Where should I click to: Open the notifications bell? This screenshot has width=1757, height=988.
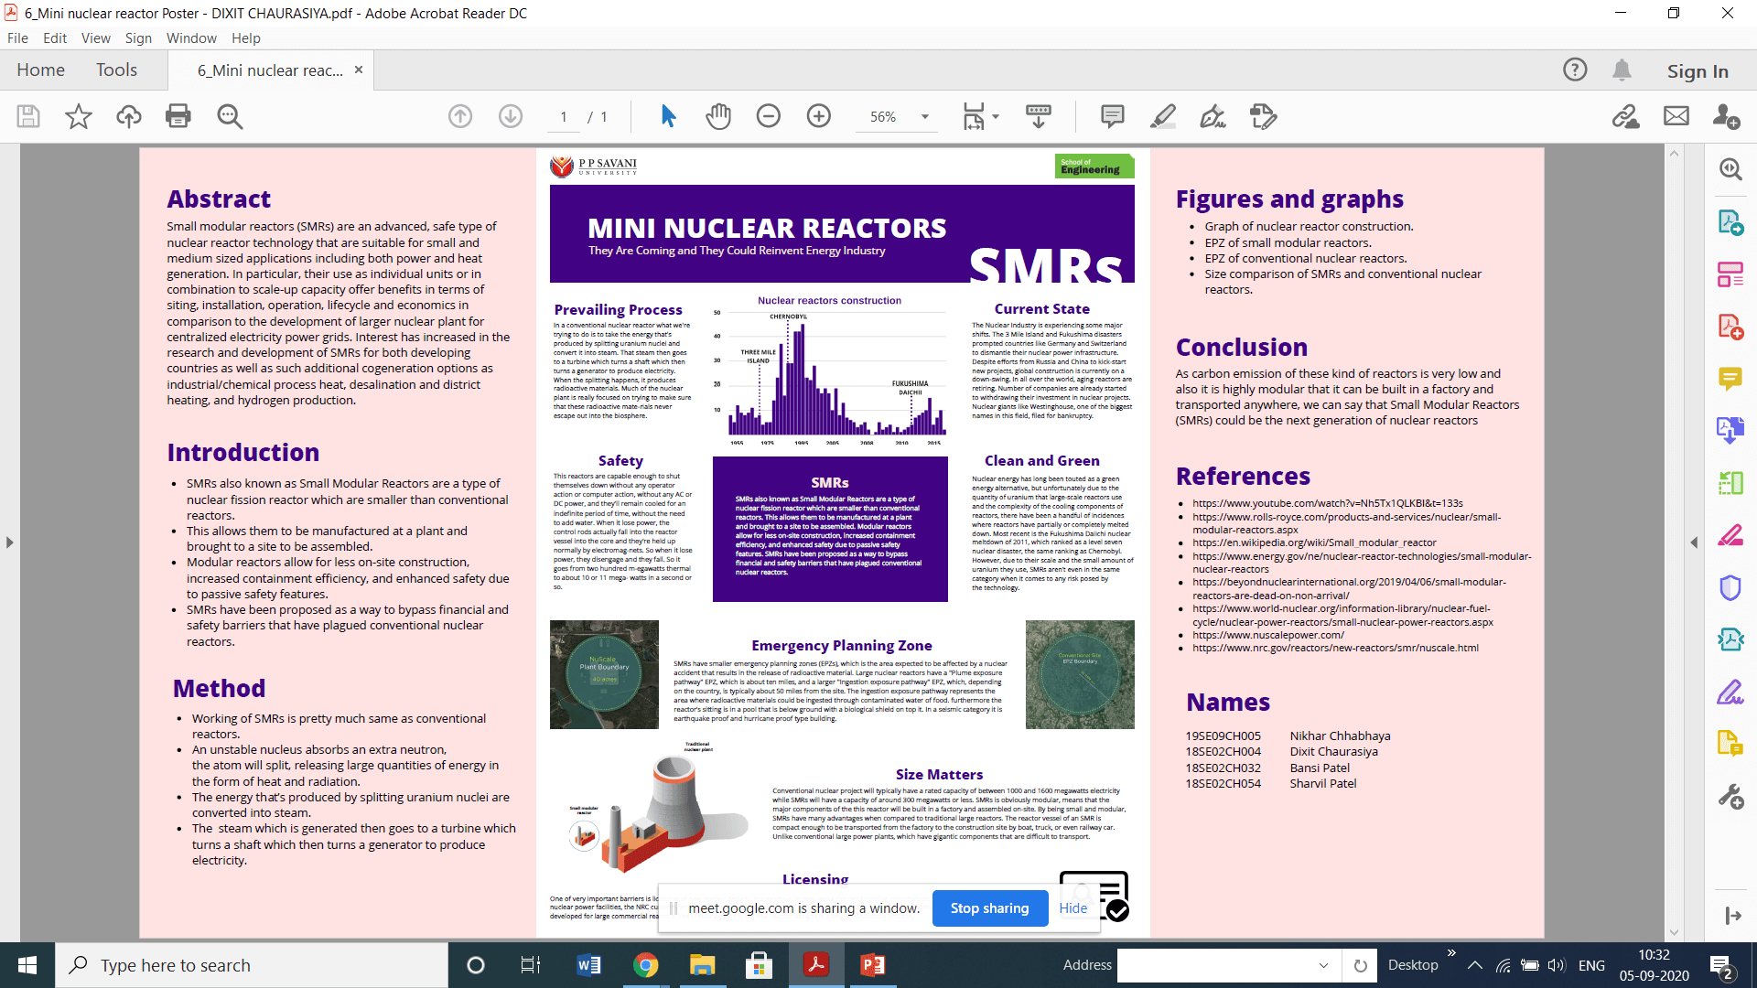1622,70
